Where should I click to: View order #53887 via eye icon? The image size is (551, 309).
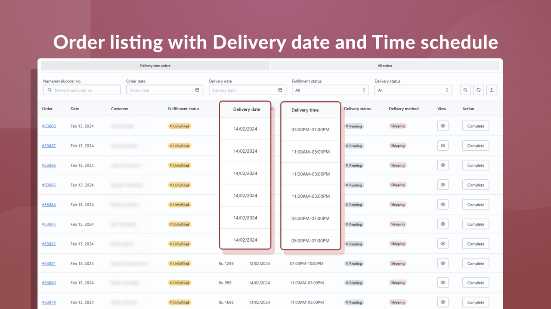[x=443, y=145]
